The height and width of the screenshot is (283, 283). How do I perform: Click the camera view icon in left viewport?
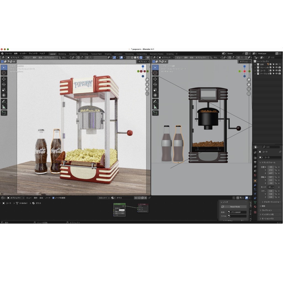coord(147,89)
